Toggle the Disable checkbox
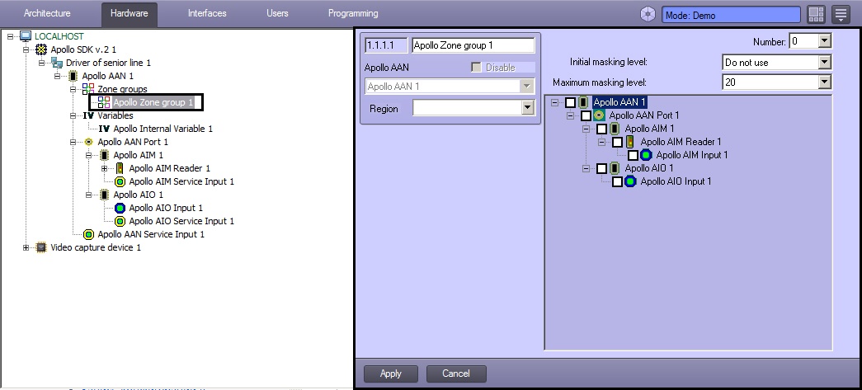Viewport: 862px width, 390px height. click(477, 68)
